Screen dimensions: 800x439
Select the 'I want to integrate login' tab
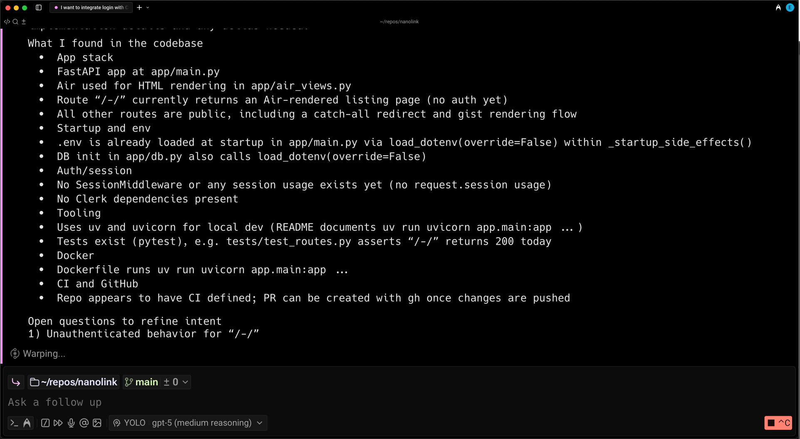[91, 7]
